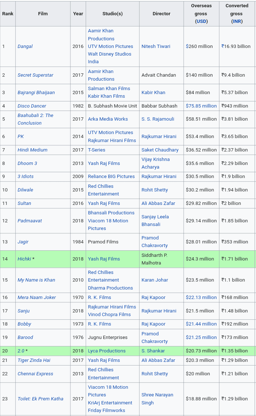Select the Babbar Subhash cell text
256x416 pixels.
(x=159, y=106)
